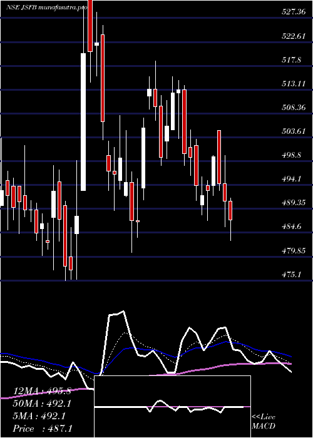The width and height of the screenshot is (313, 438).
Task: Click the 50MA : 492.1 text
Action: tap(42, 404)
